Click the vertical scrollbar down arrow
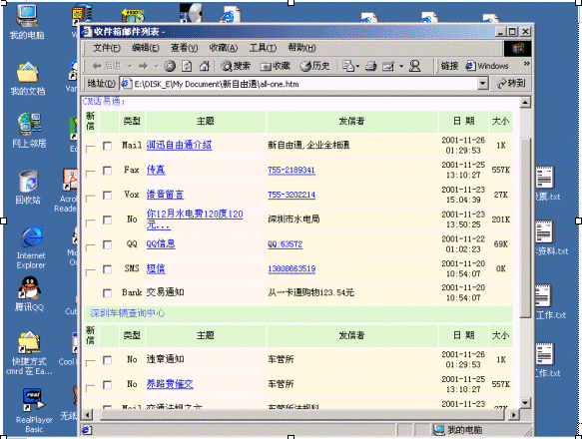The width and height of the screenshot is (582, 439). click(525, 403)
